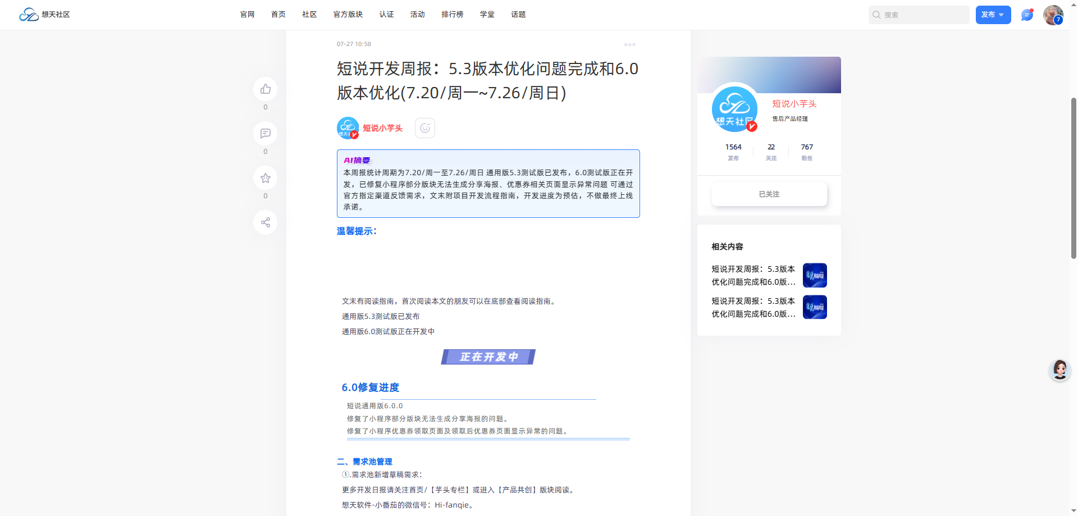The height and width of the screenshot is (516, 1078).
Task: Like the article with thumbs-up icon
Action: [x=266, y=89]
